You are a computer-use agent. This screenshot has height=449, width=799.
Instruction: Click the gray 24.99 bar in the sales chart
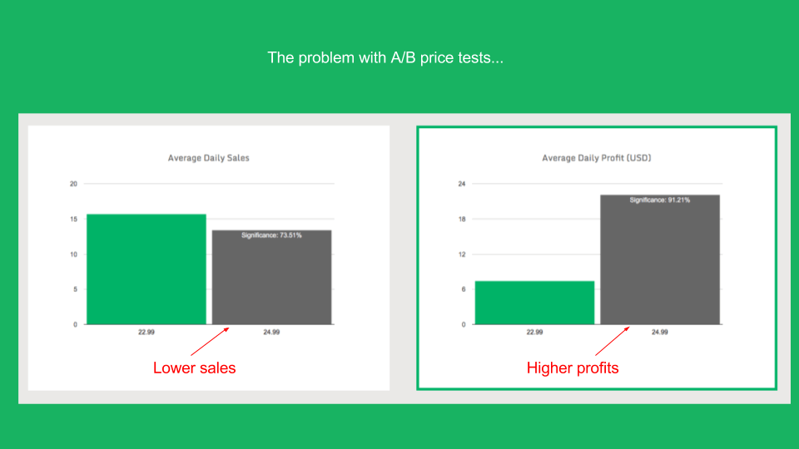click(x=271, y=278)
